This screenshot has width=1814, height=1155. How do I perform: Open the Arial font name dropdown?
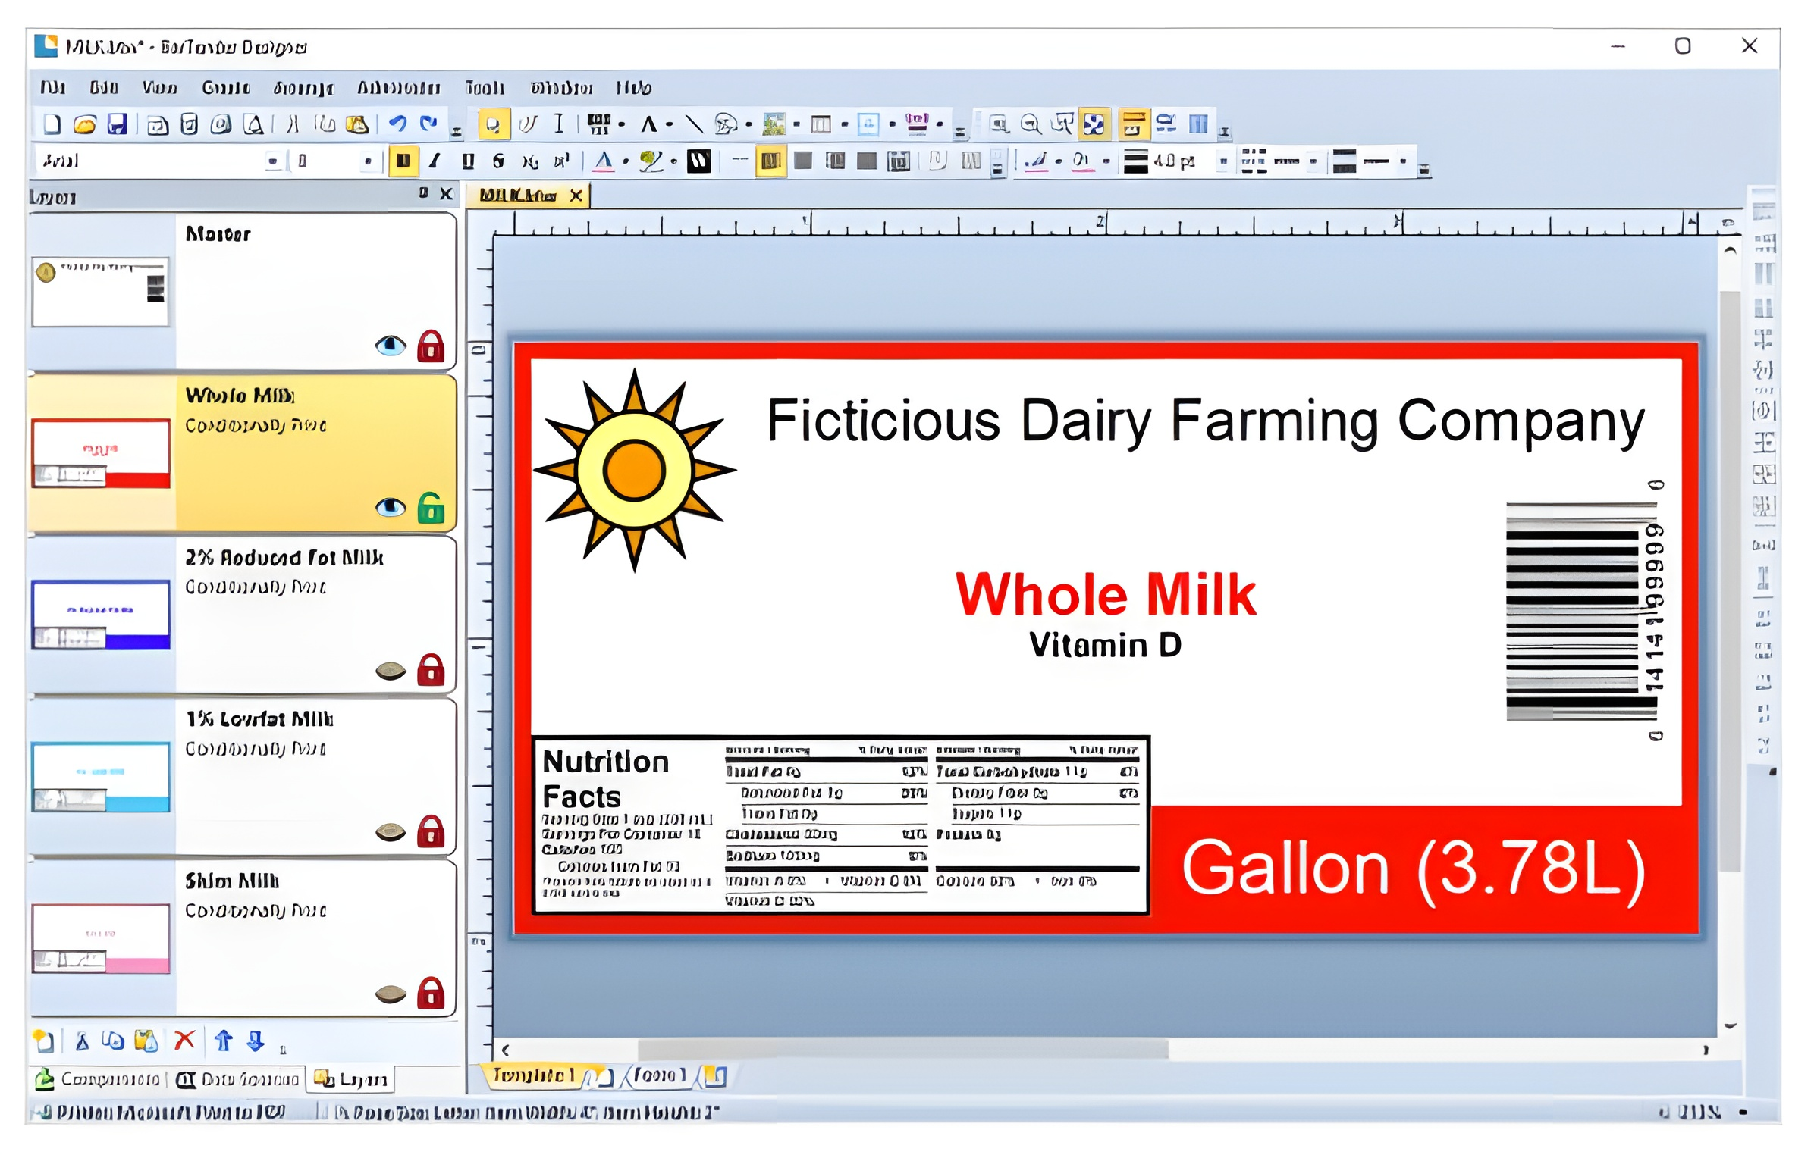(272, 161)
